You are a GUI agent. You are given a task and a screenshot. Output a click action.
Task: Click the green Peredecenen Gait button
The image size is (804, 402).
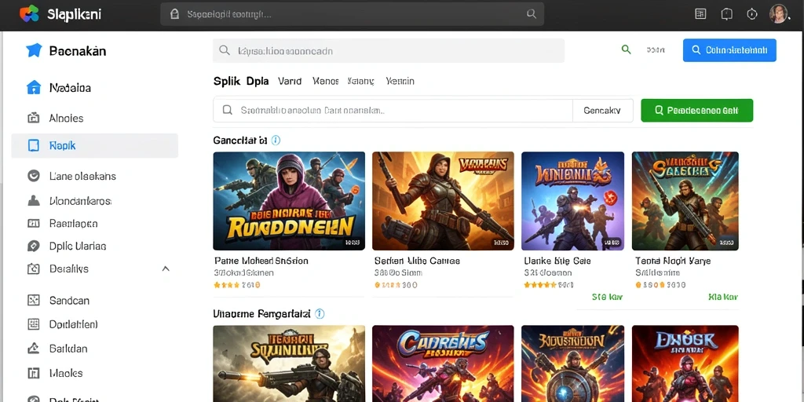click(x=697, y=110)
